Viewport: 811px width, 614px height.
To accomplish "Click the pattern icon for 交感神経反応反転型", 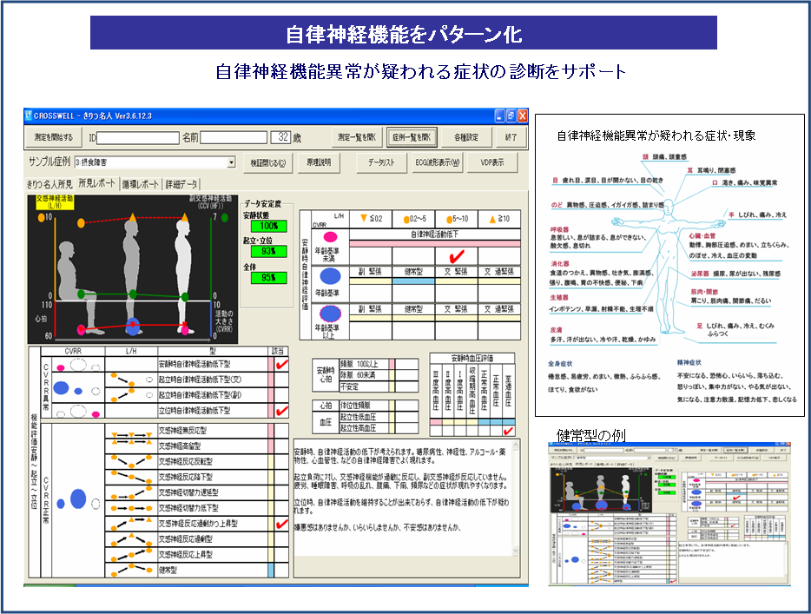I will coord(131,461).
